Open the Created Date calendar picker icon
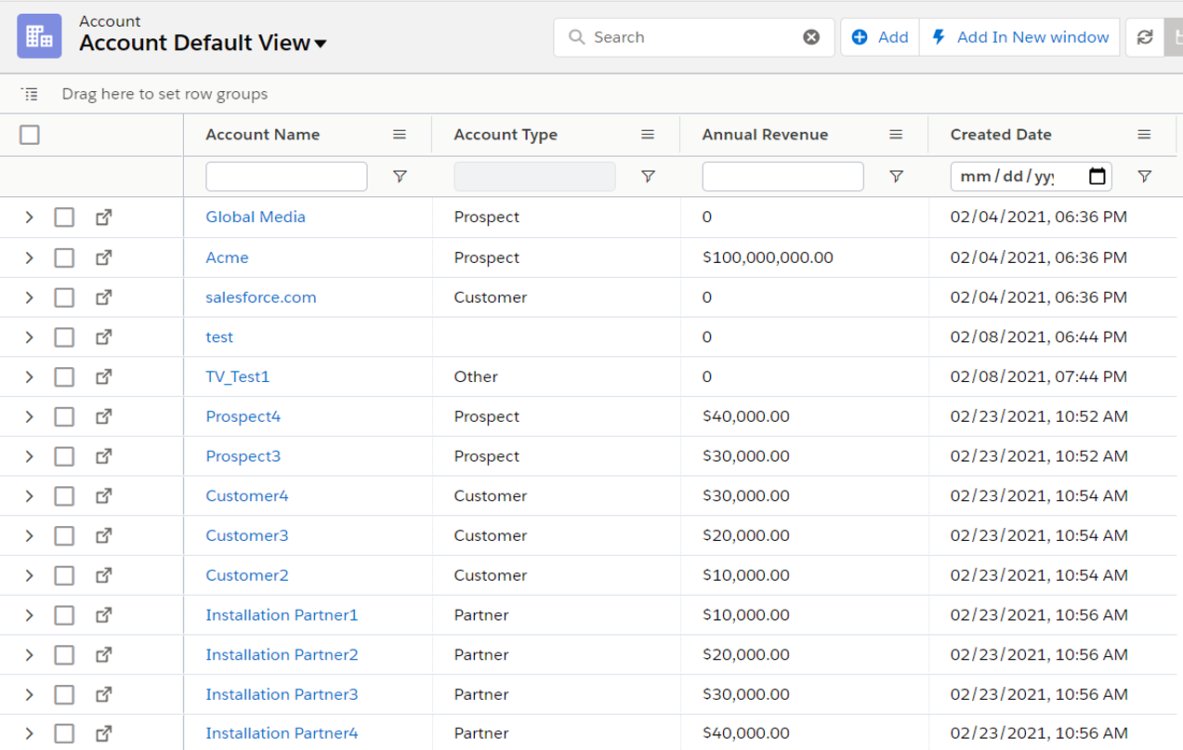 pyautogui.click(x=1097, y=177)
